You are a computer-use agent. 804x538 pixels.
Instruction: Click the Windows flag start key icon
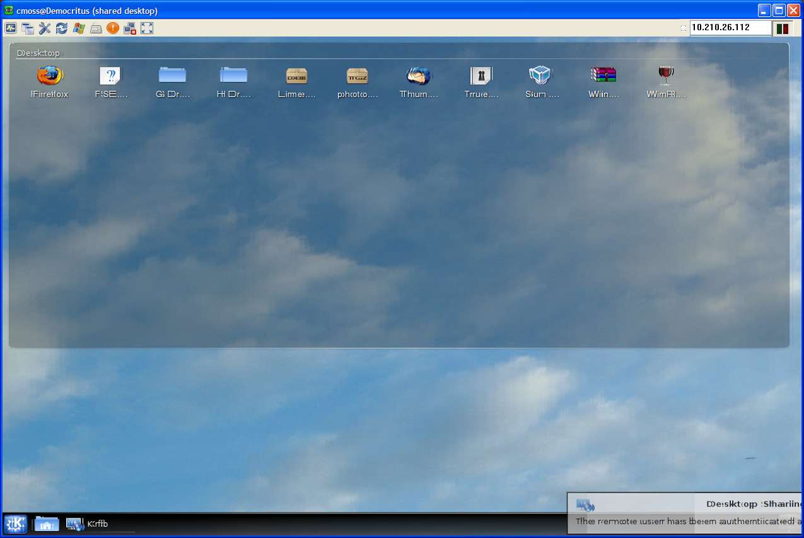coord(79,28)
